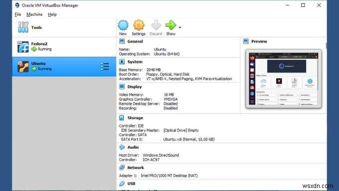Expand the Show button dropdown arrow
Screen dimensions: 339x191
180,27
